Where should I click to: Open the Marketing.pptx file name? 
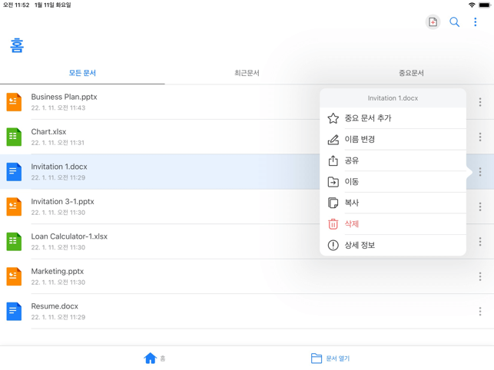[58, 272]
